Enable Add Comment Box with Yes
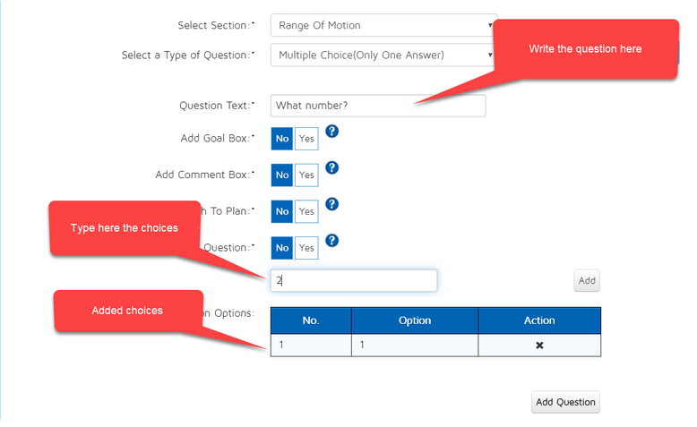The image size is (697, 427). point(306,175)
